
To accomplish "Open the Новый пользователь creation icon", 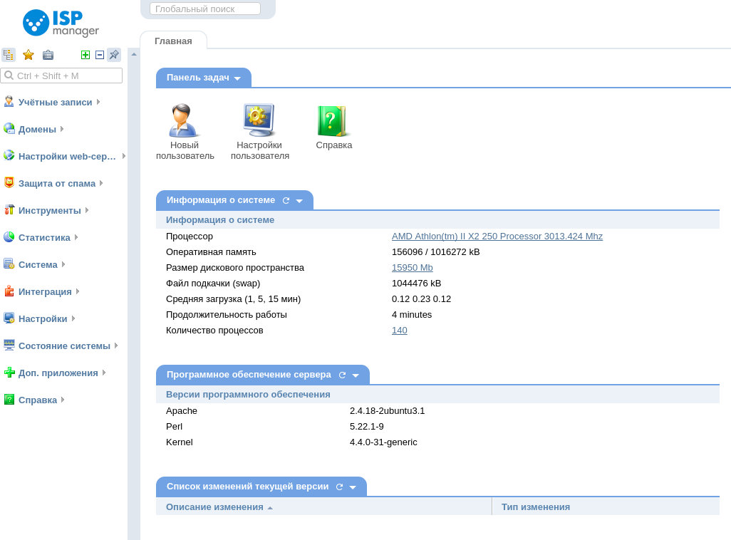I will (x=184, y=121).
